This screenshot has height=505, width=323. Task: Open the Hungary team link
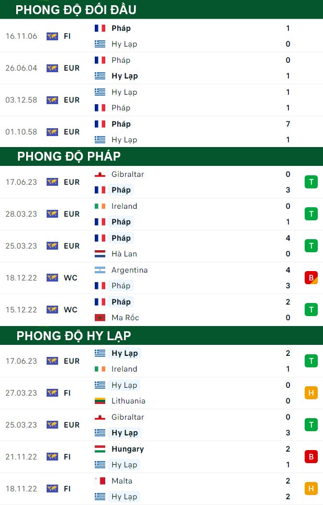[x=128, y=449]
